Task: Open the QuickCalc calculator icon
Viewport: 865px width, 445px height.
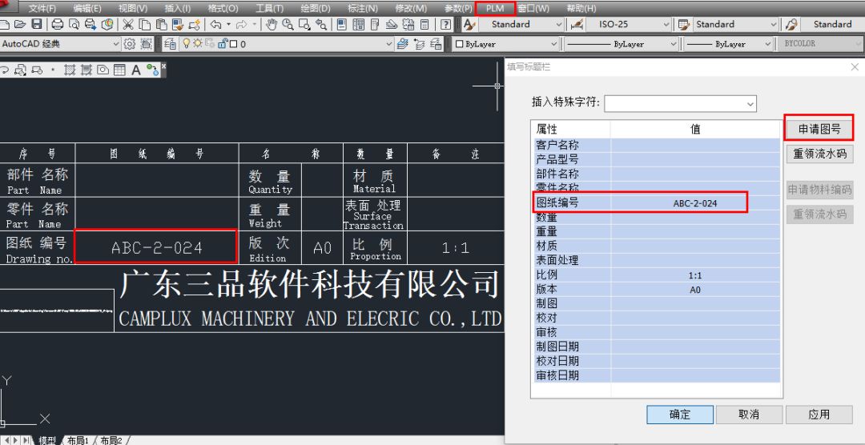Action: (x=424, y=24)
